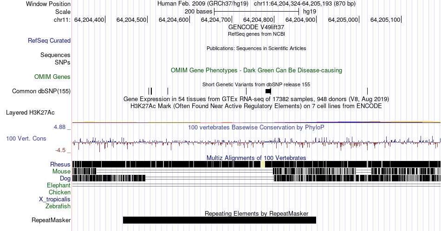The image size is (441, 231).
Task: Click the Scale label
Action: [63, 12]
